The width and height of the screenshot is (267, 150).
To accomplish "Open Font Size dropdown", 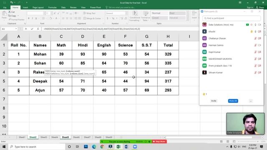I will tap(51, 13).
